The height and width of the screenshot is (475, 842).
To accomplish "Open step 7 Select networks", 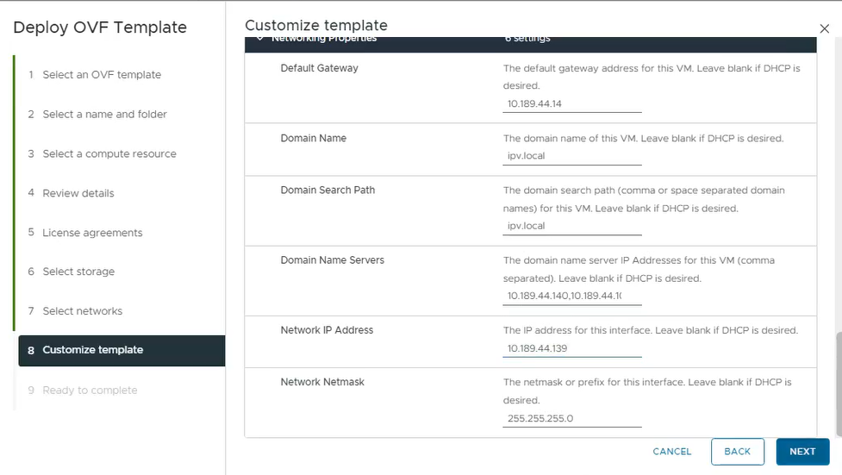I will pyautogui.click(x=76, y=311).
